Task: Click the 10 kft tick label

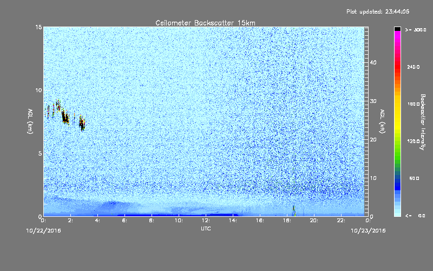Action: (x=373, y=178)
